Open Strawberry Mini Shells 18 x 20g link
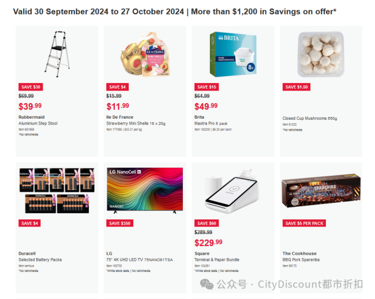This screenshot has width=375, height=299. pos(136,123)
